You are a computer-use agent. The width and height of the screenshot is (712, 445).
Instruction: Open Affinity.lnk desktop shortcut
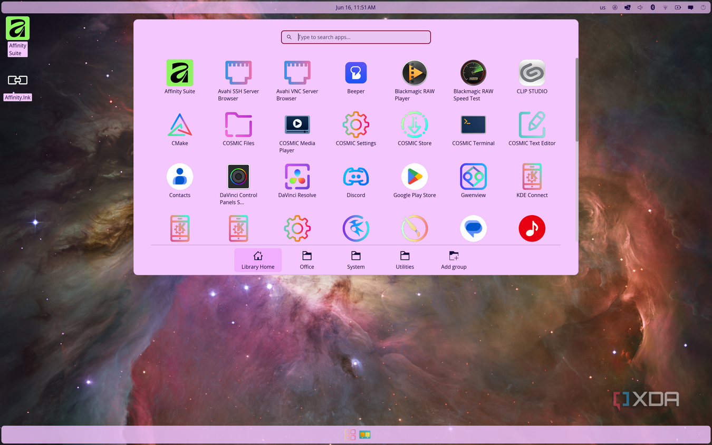coord(17,87)
